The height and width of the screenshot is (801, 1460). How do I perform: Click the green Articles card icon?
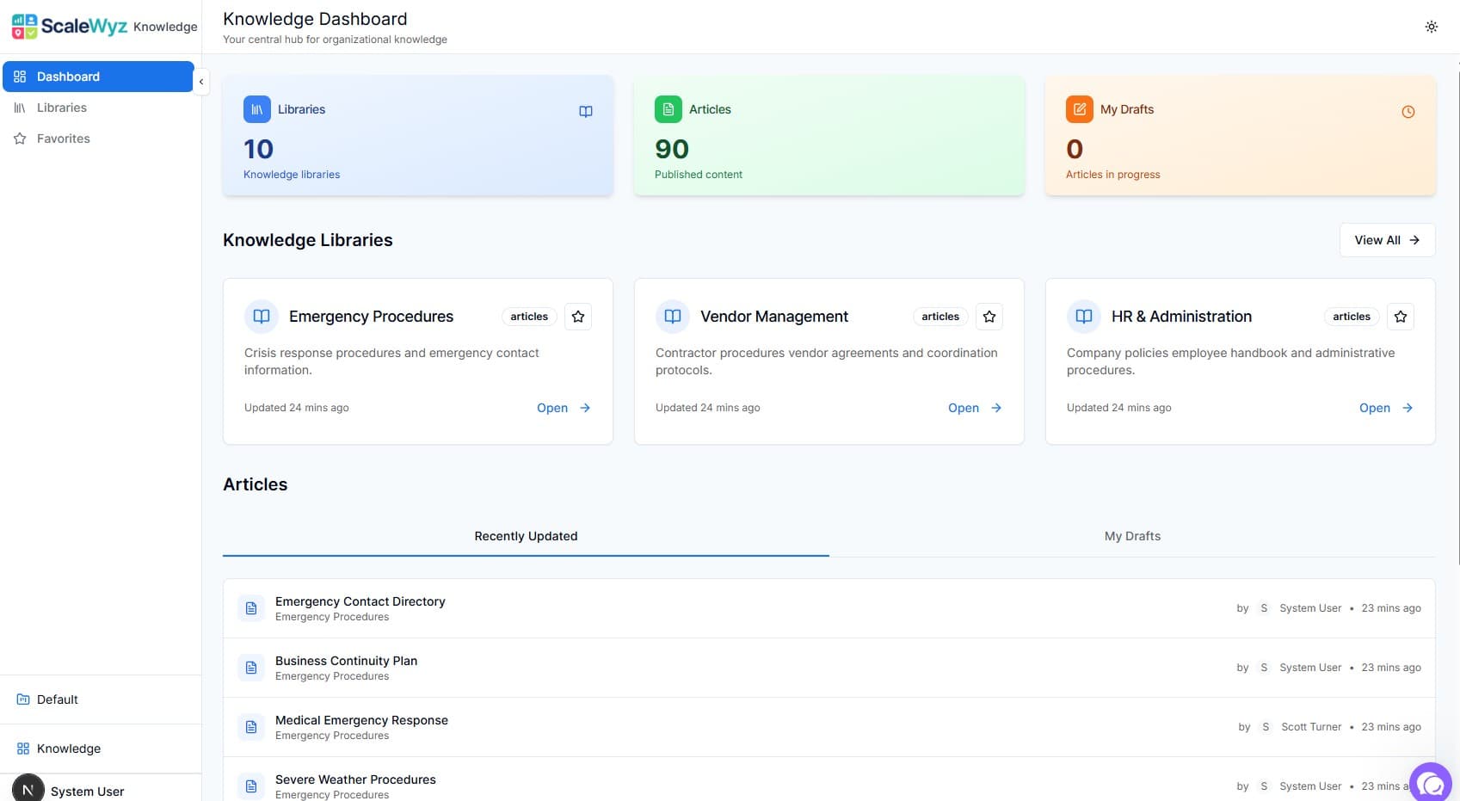click(x=668, y=109)
